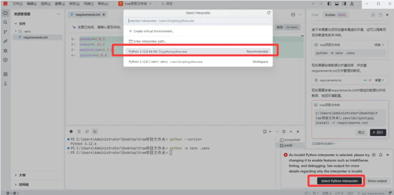The width and height of the screenshot is (394, 195).
Task: Collapse the 文件 section in explorer
Action: tap(37, 24)
